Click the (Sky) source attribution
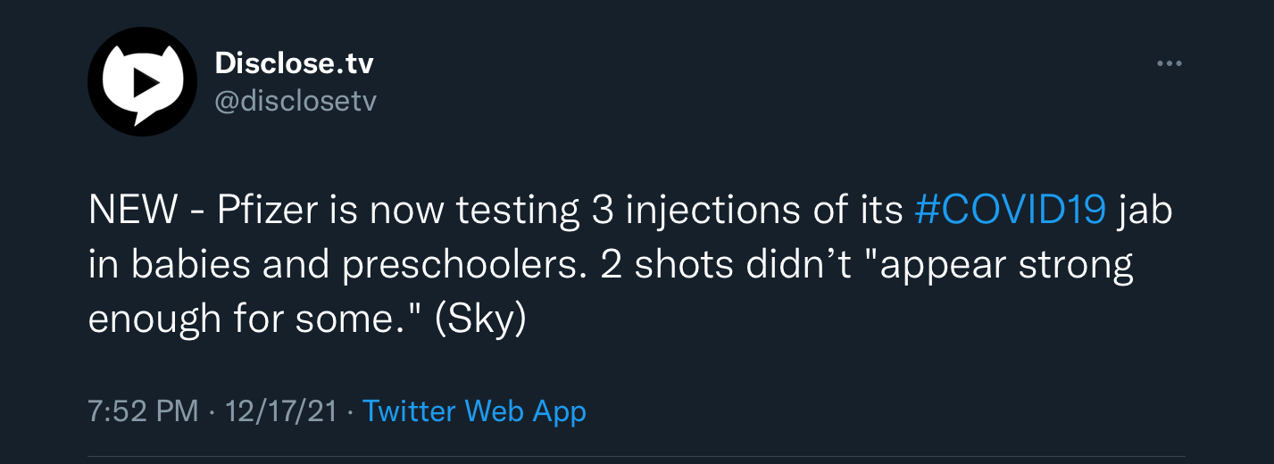 480,320
